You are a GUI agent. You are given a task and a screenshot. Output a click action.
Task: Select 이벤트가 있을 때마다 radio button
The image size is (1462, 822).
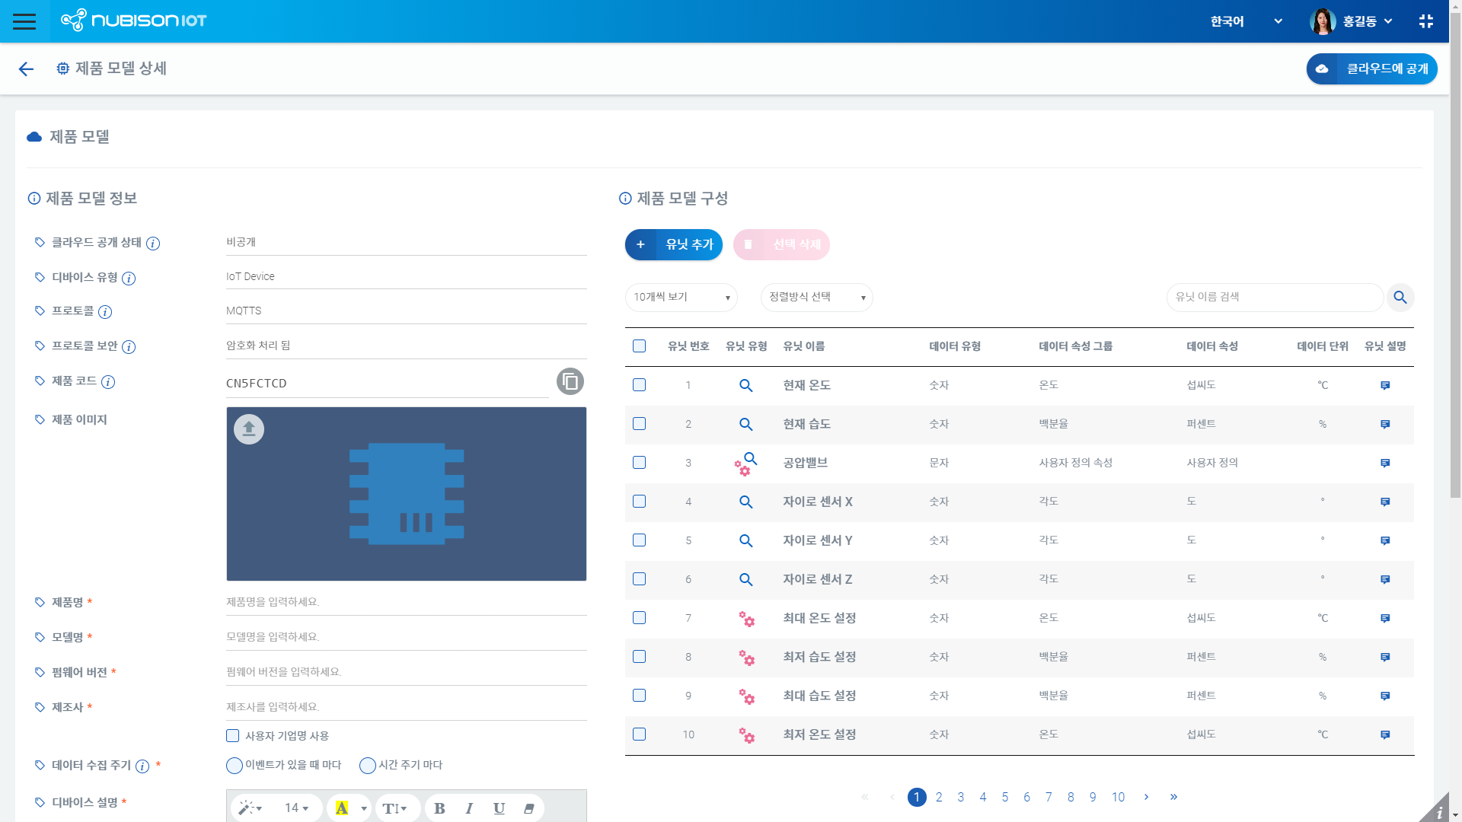233,765
